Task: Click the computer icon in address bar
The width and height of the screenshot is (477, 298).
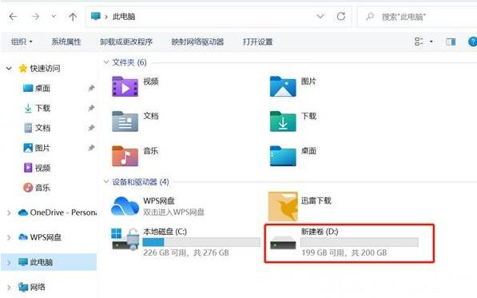Action: [96, 16]
